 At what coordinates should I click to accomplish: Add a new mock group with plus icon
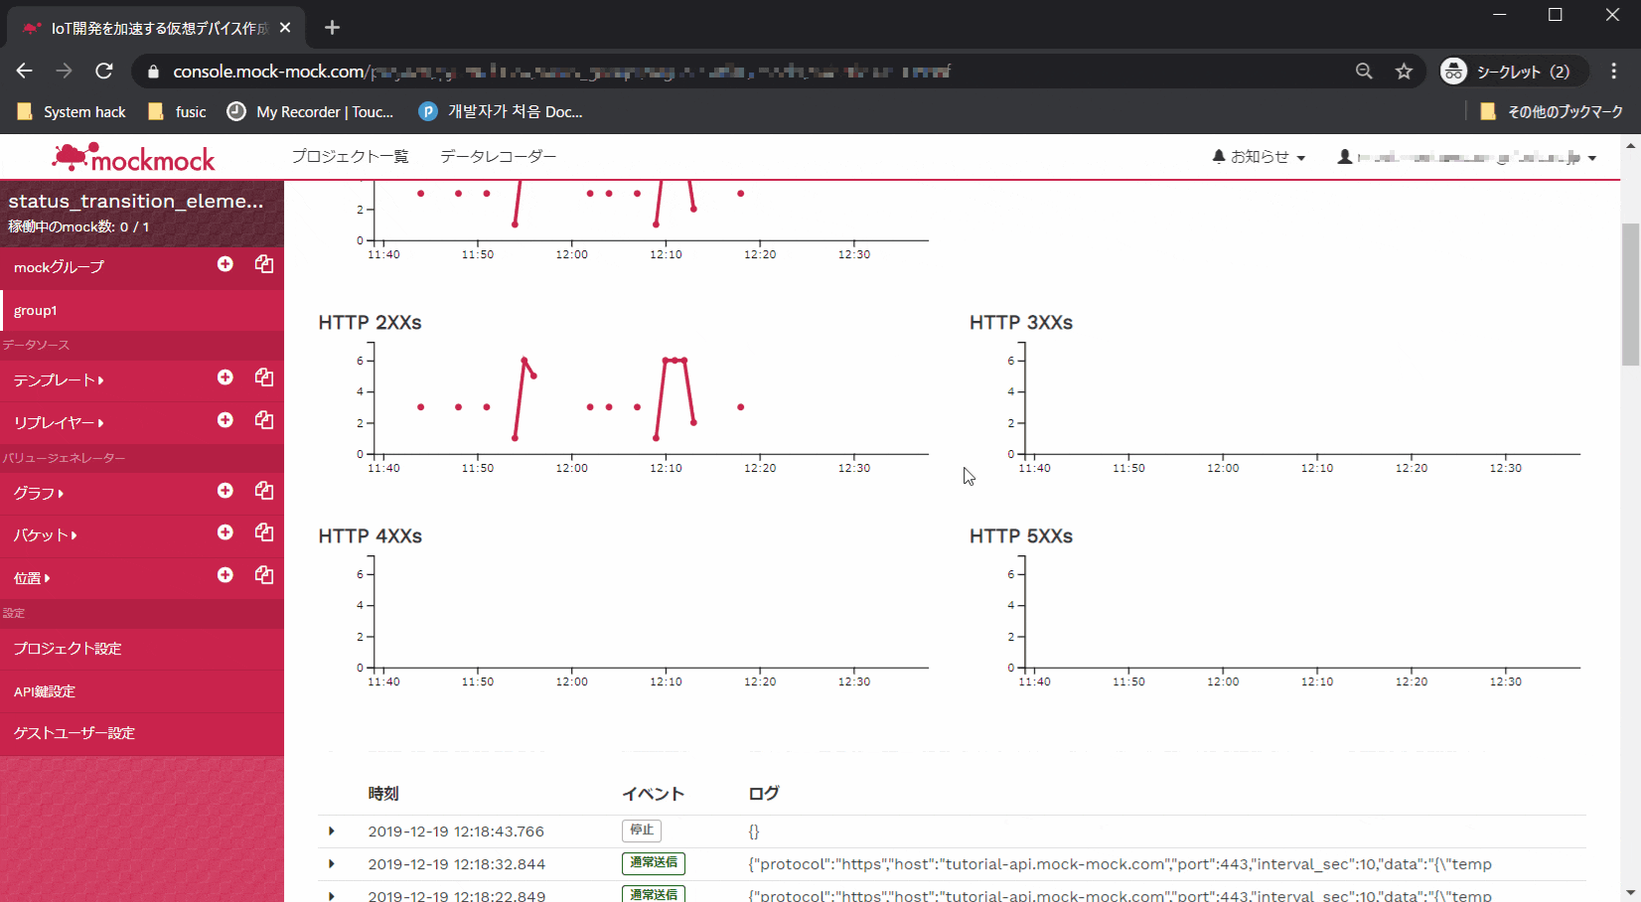click(x=225, y=264)
